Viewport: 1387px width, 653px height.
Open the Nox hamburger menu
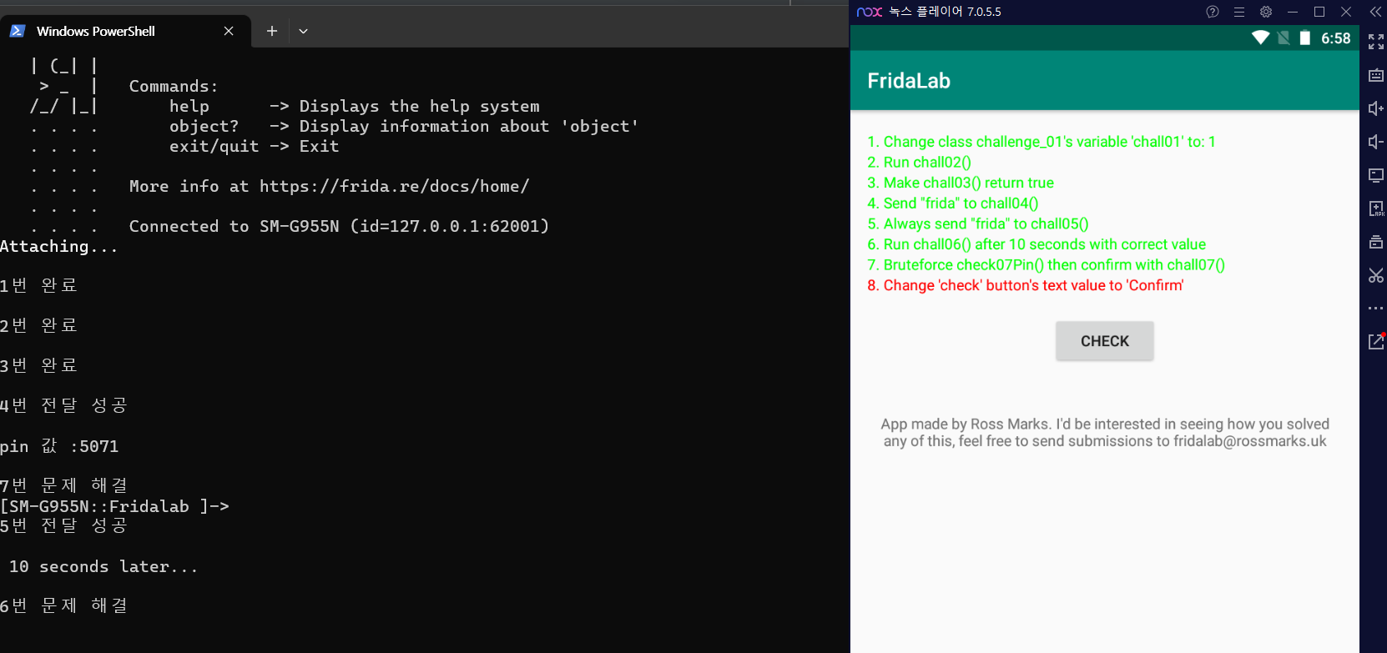tap(1239, 12)
